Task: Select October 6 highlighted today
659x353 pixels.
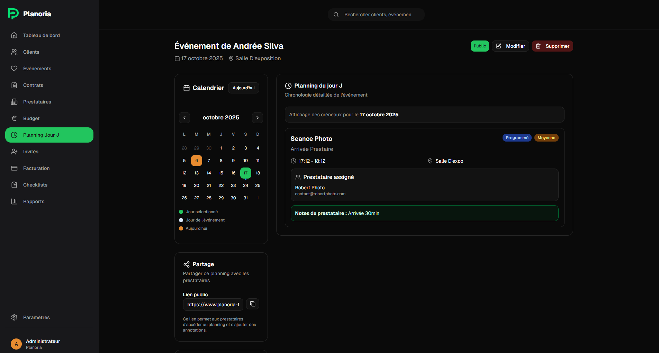Action: click(197, 161)
